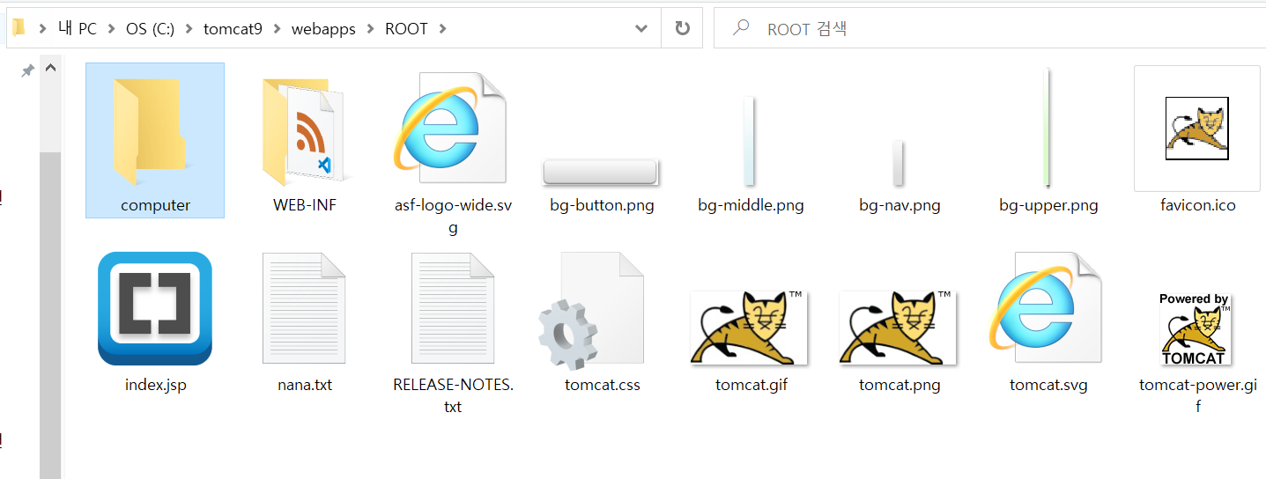Click the search magnifier icon
The height and width of the screenshot is (479, 1266).
[741, 28]
